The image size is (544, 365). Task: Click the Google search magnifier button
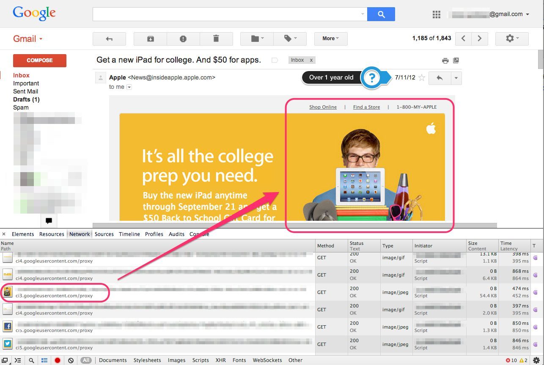click(x=381, y=14)
